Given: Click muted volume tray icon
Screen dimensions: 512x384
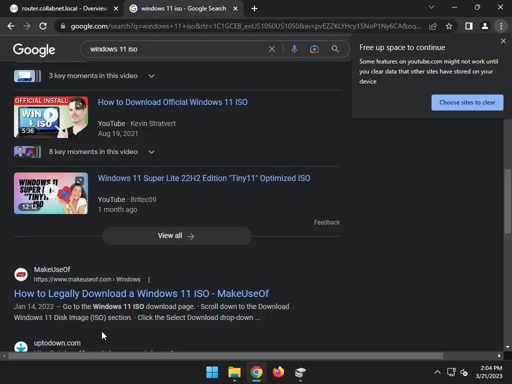Looking at the screenshot, I should 464,372.
